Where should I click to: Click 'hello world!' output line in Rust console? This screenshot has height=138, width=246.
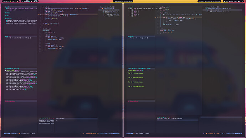coord(60,118)
